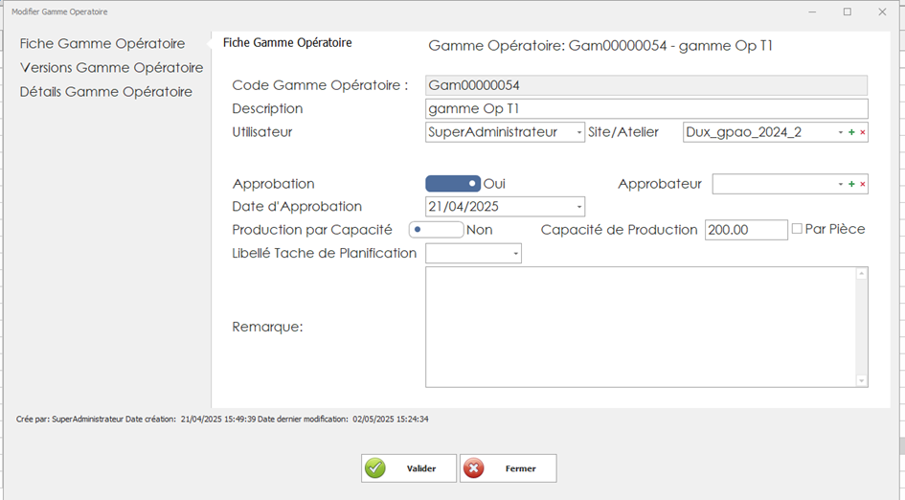Go to the Détails Gamme Opératoire tab
The height and width of the screenshot is (500, 905).
(x=106, y=92)
